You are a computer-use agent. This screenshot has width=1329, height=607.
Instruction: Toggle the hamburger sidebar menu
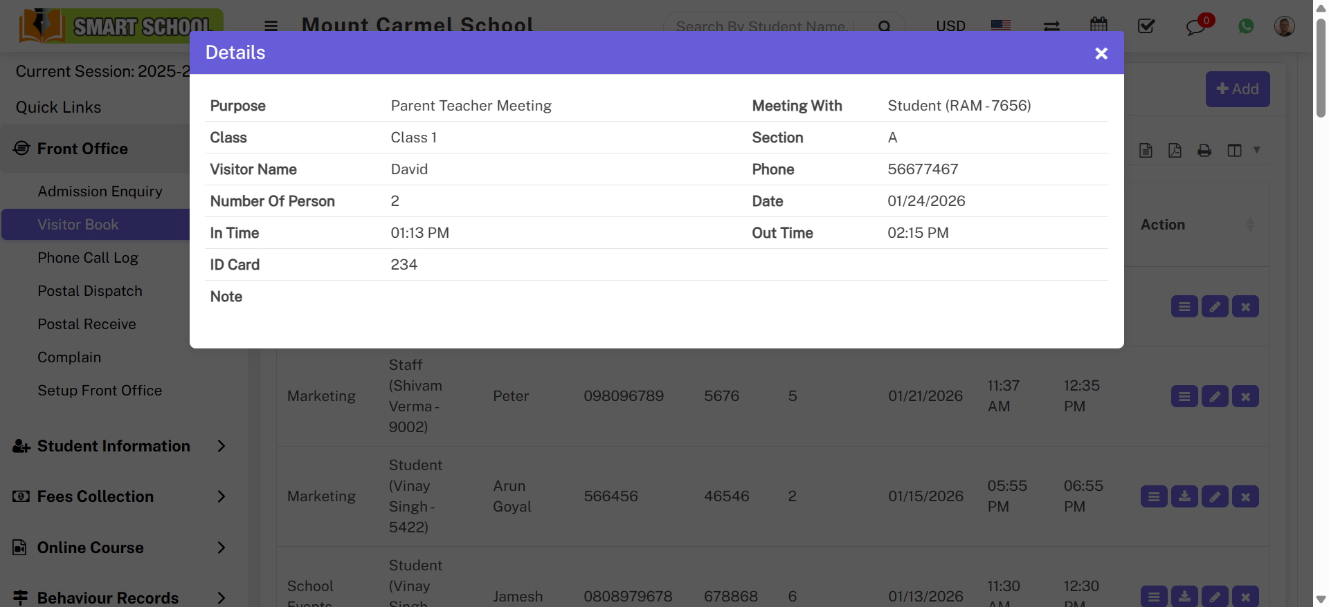(271, 26)
